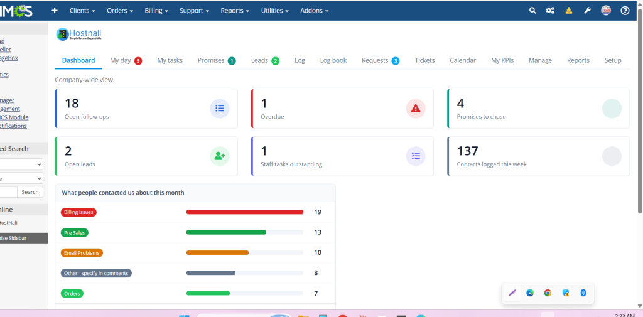This screenshot has height=317, width=643.
Task: Click the user-plus icon on Open leads card
Action: 220,156
